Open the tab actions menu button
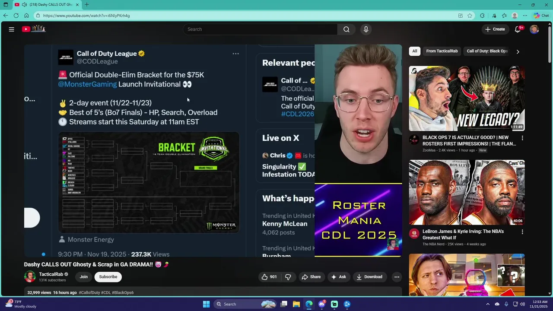 tap(6, 5)
